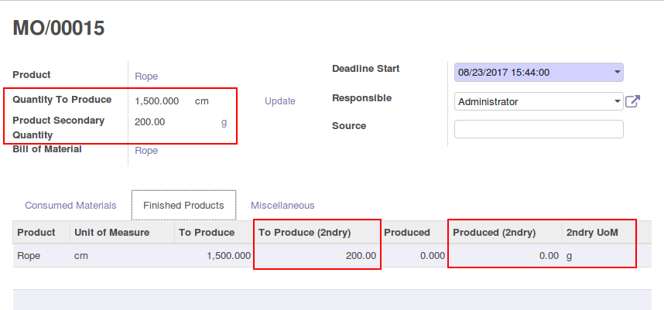Expand the Deadline Start dropdown arrow
This screenshot has height=310, width=664.
point(617,73)
